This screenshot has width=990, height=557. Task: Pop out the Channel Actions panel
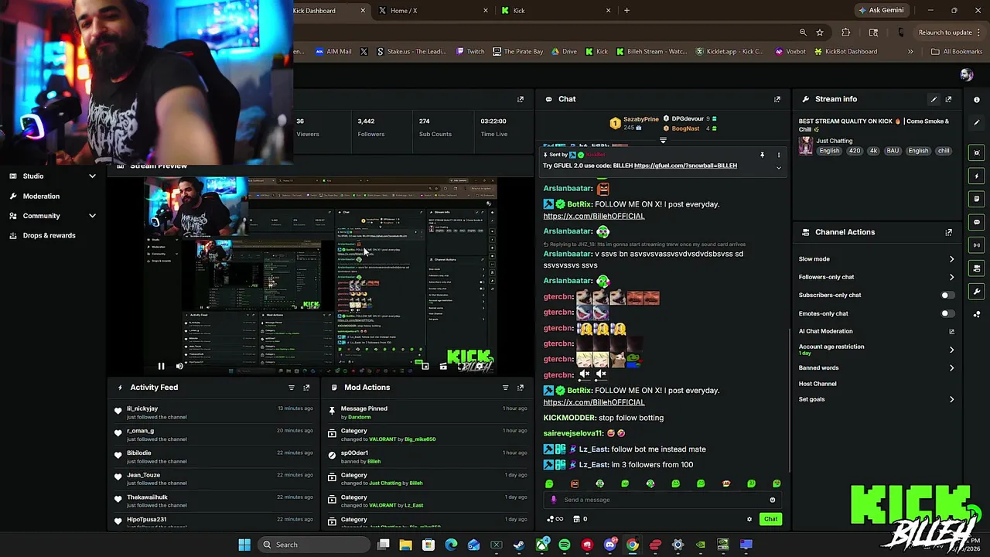point(948,232)
